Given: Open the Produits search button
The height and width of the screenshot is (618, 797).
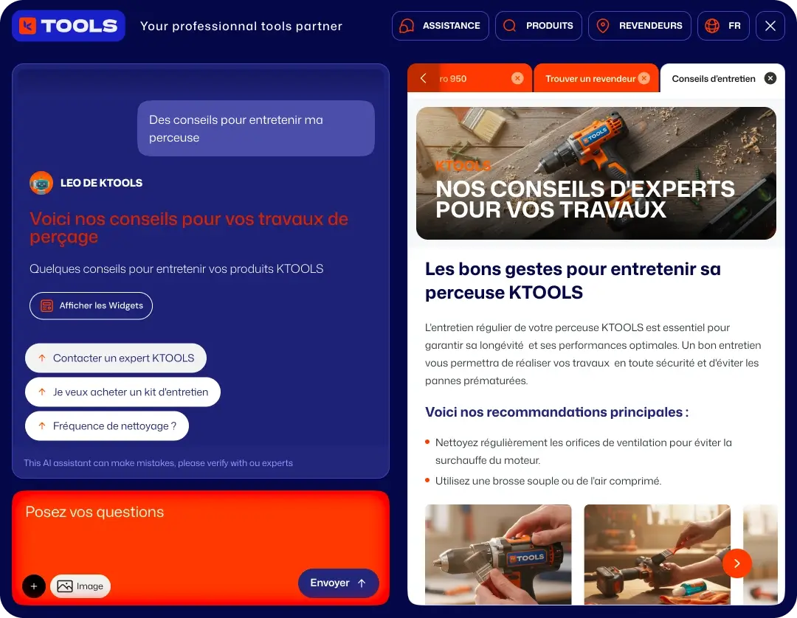Looking at the screenshot, I should pyautogui.click(x=538, y=26).
